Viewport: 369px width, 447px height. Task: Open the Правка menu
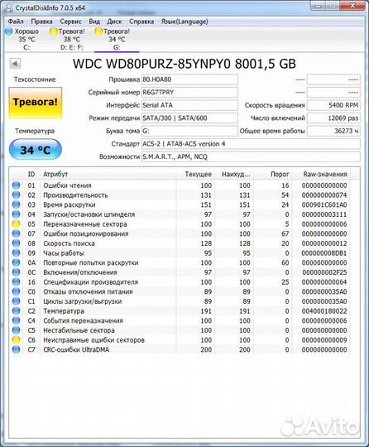point(41,22)
